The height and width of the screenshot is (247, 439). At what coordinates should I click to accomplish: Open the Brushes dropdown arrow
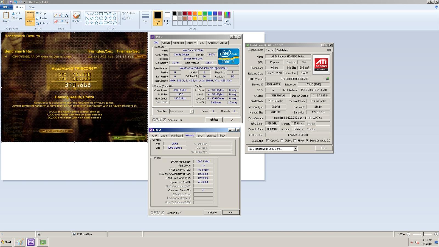pyautogui.click(x=77, y=23)
